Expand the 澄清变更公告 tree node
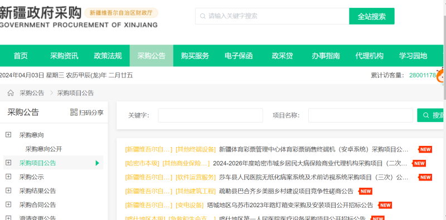Viewport: 446px width, 220px height. tap(8, 218)
